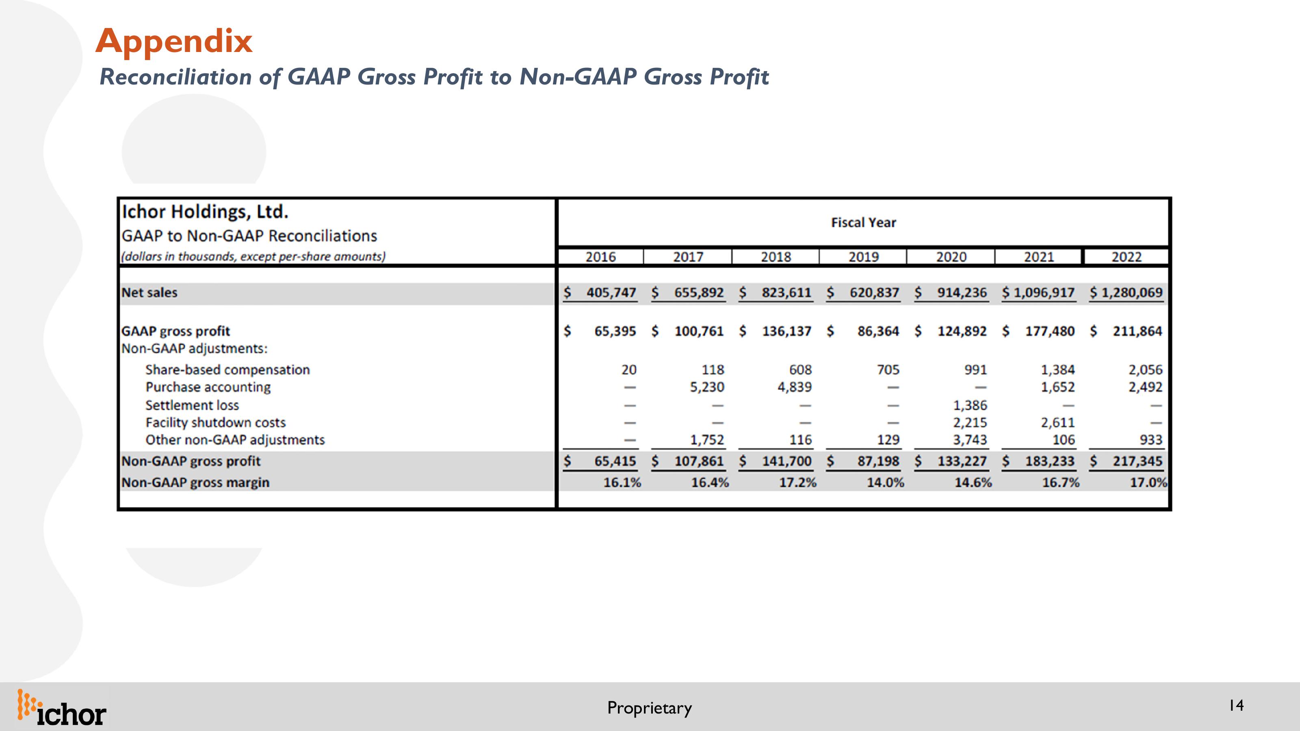Click purchase accounting value 4,839
The image size is (1300, 731).
(x=795, y=387)
